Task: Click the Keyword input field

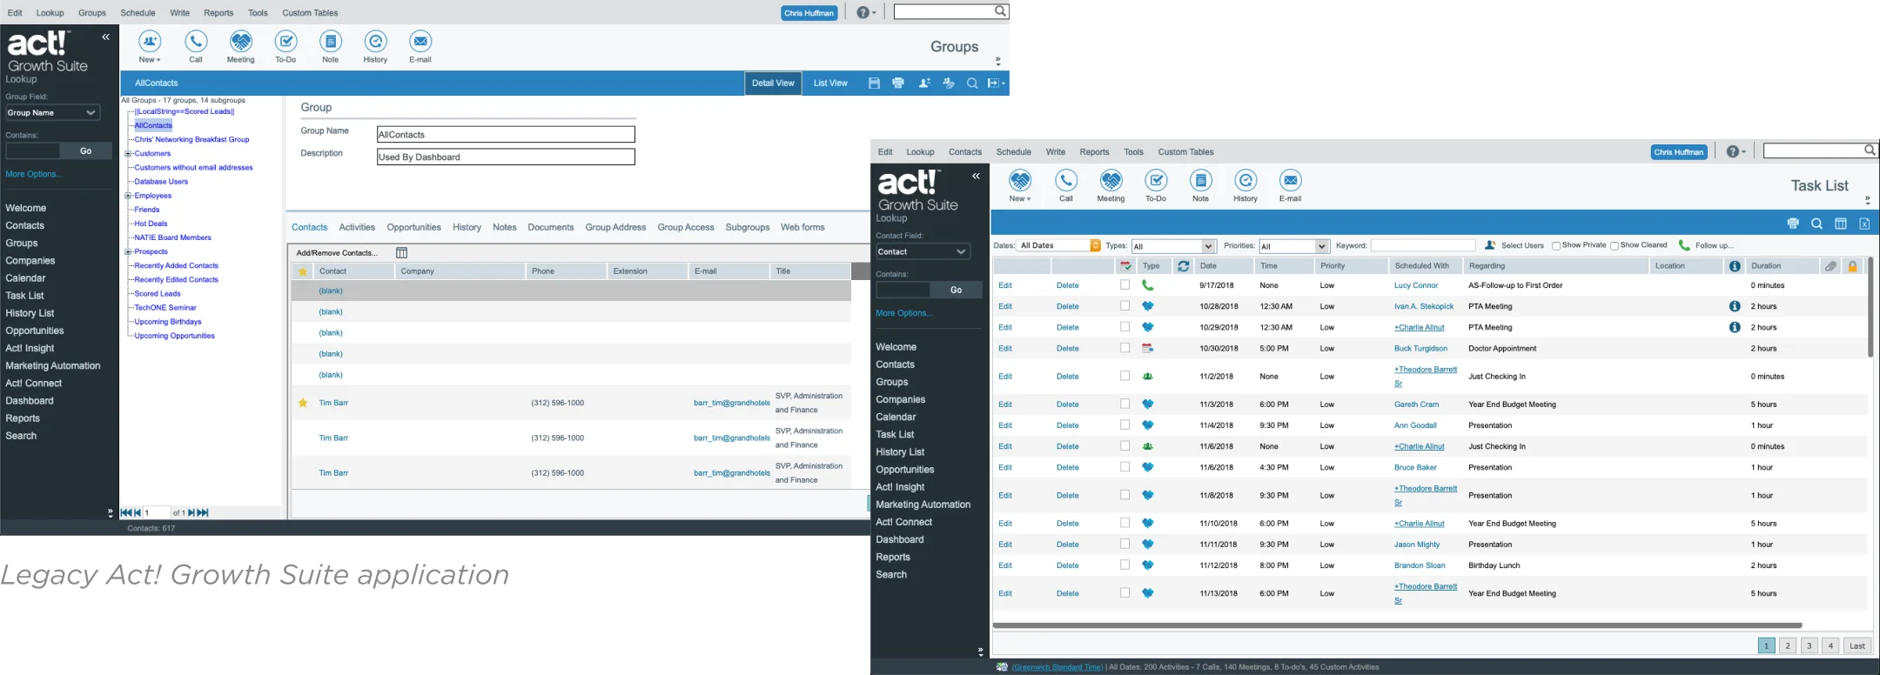Action: (1423, 246)
